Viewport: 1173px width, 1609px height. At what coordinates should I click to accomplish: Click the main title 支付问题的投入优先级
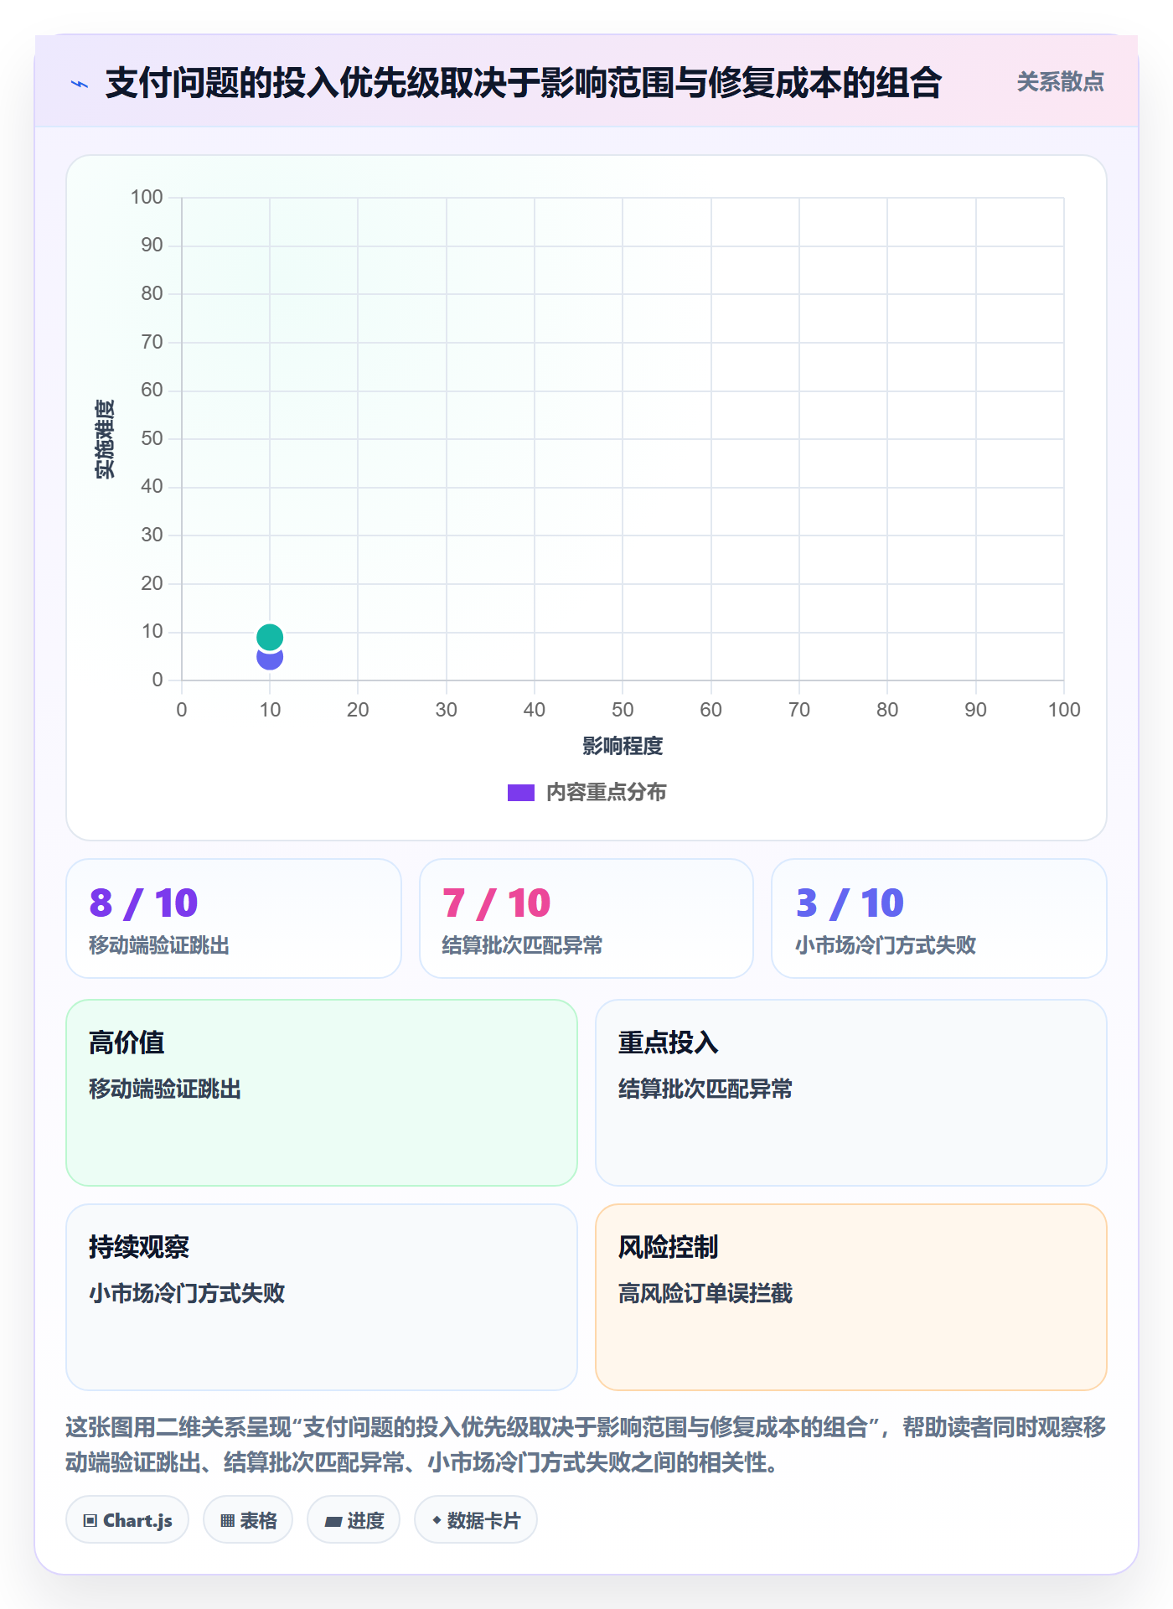524,83
